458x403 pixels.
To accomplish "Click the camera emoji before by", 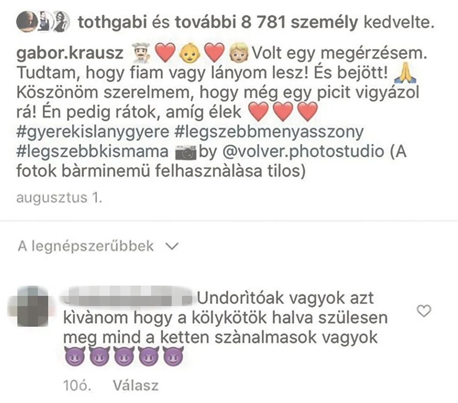I will point(186,153).
